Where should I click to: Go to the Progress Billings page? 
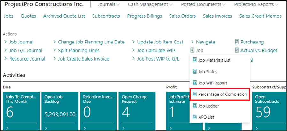tap(144, 16)
